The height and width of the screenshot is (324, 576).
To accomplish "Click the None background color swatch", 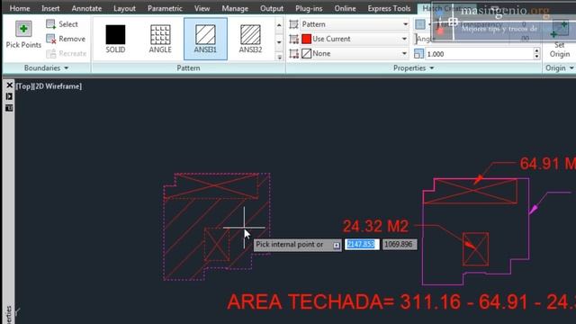I will coord(306,54).
